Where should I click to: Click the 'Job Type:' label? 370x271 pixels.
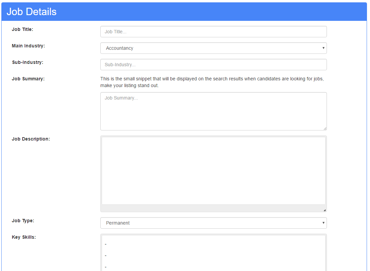[x=23, y=221]
